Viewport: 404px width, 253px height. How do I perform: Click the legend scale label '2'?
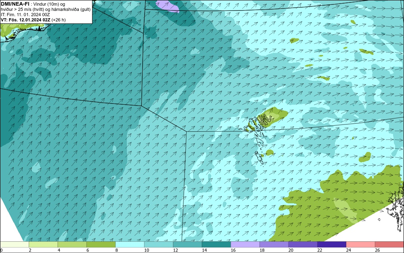click(x=30, y=250)
